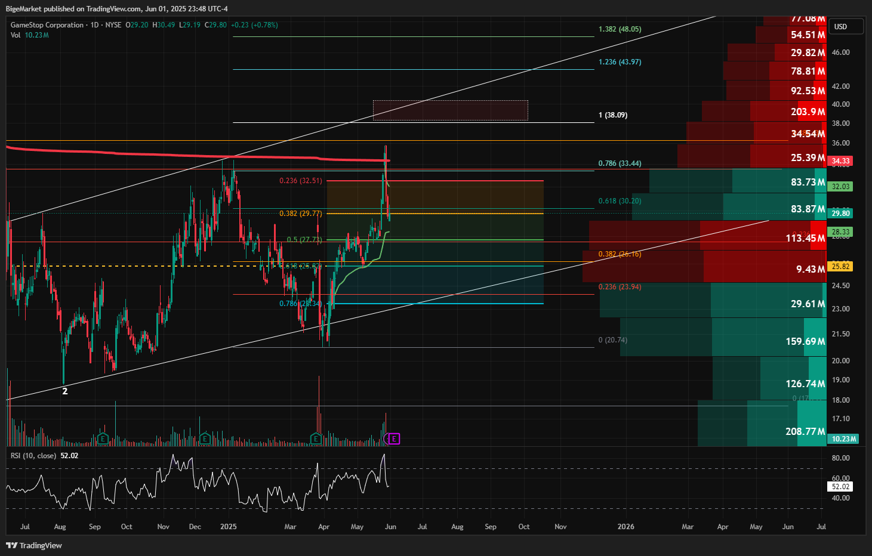
Task: Click the BigeMarket published header text
Action: pos(116,9)
